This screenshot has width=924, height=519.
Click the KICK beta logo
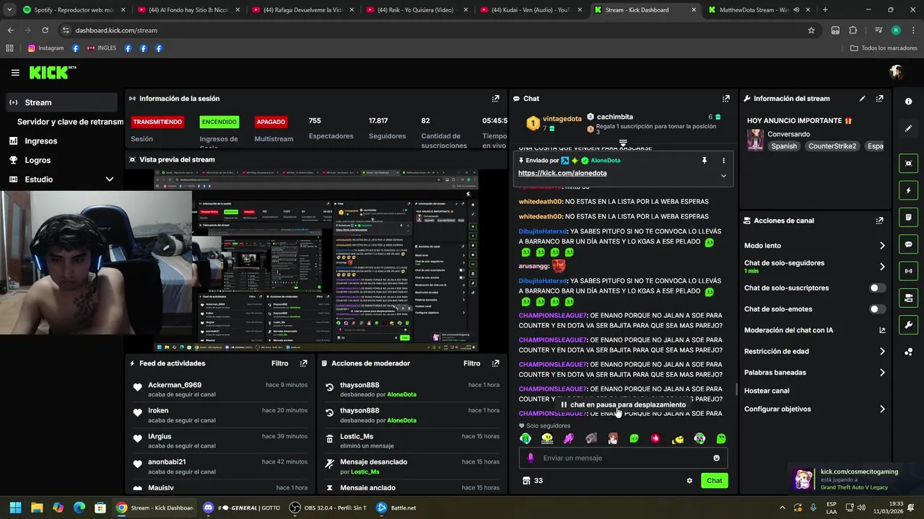pos(52,72)
